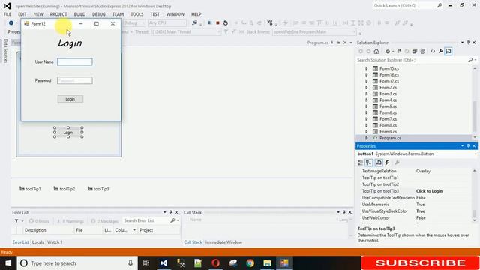Select the toolTip3 component in the tray
The width and height of the screenshot is (480, 270).
point(98,189)
